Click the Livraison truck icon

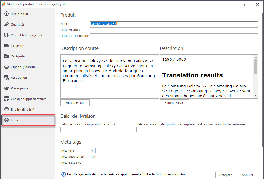coord(7,46)
